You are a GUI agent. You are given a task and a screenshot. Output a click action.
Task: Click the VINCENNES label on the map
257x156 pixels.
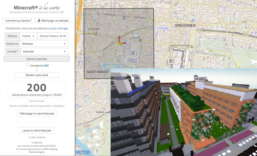[185, 25]
